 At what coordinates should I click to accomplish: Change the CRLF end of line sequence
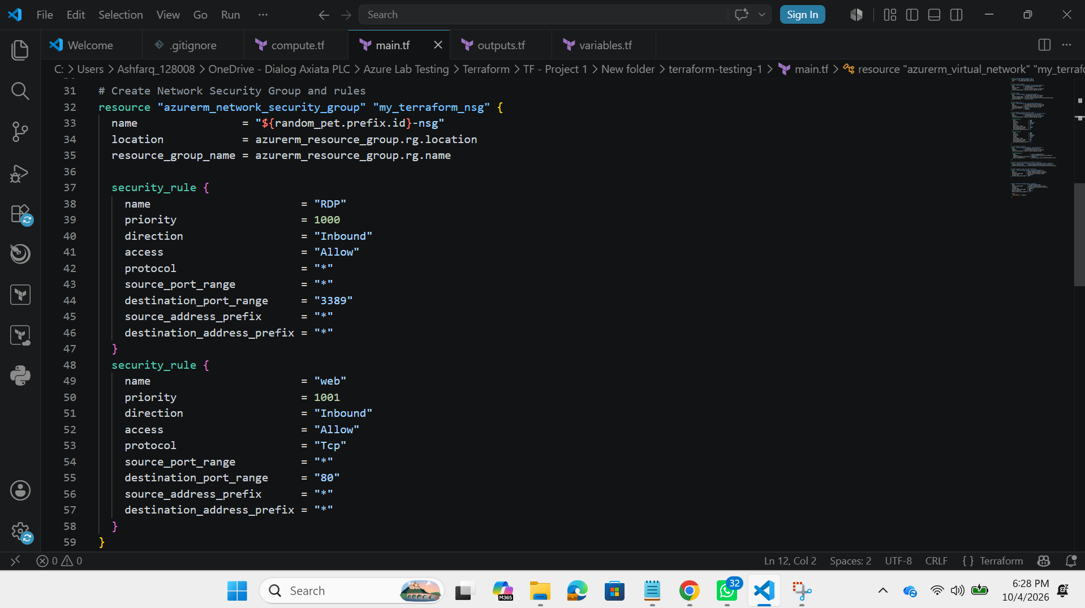click(936, 560)
